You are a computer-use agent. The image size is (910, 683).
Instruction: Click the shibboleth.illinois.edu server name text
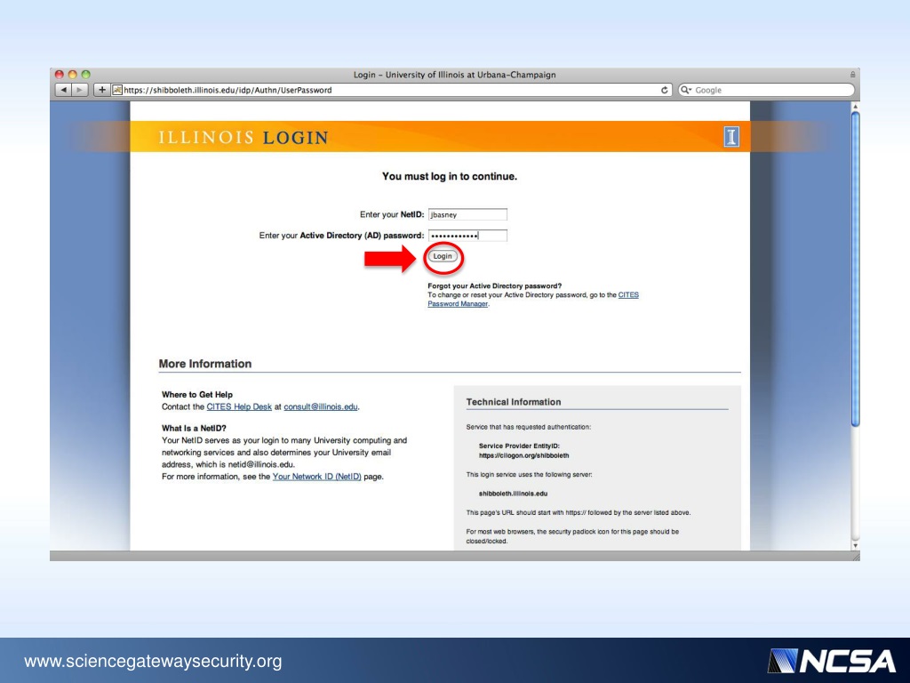[x=513, y=494]
